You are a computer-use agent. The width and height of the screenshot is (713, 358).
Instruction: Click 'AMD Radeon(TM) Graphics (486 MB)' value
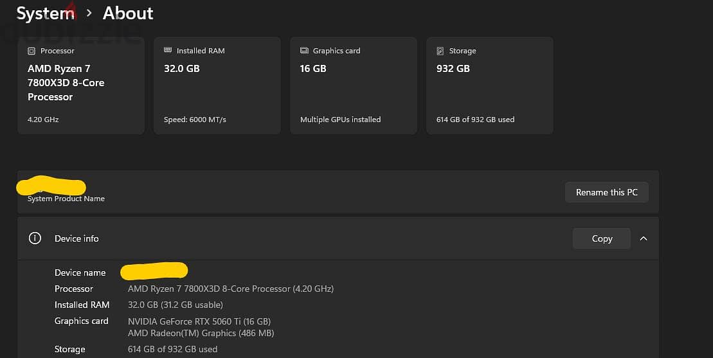(201, 333)
